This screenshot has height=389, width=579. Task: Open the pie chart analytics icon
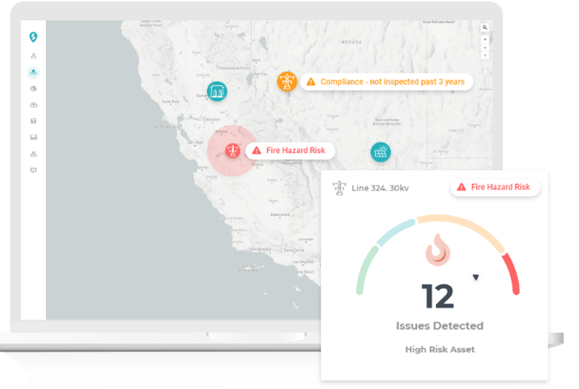click(33, 88)
